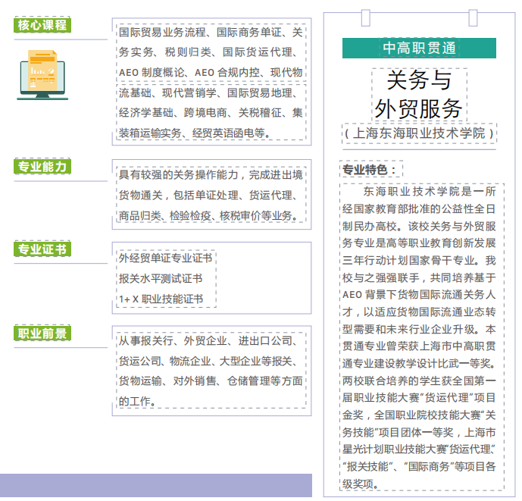
Task: Click the line 经国家教育部批准的公益性全日
Action: [x=419, y=209]
